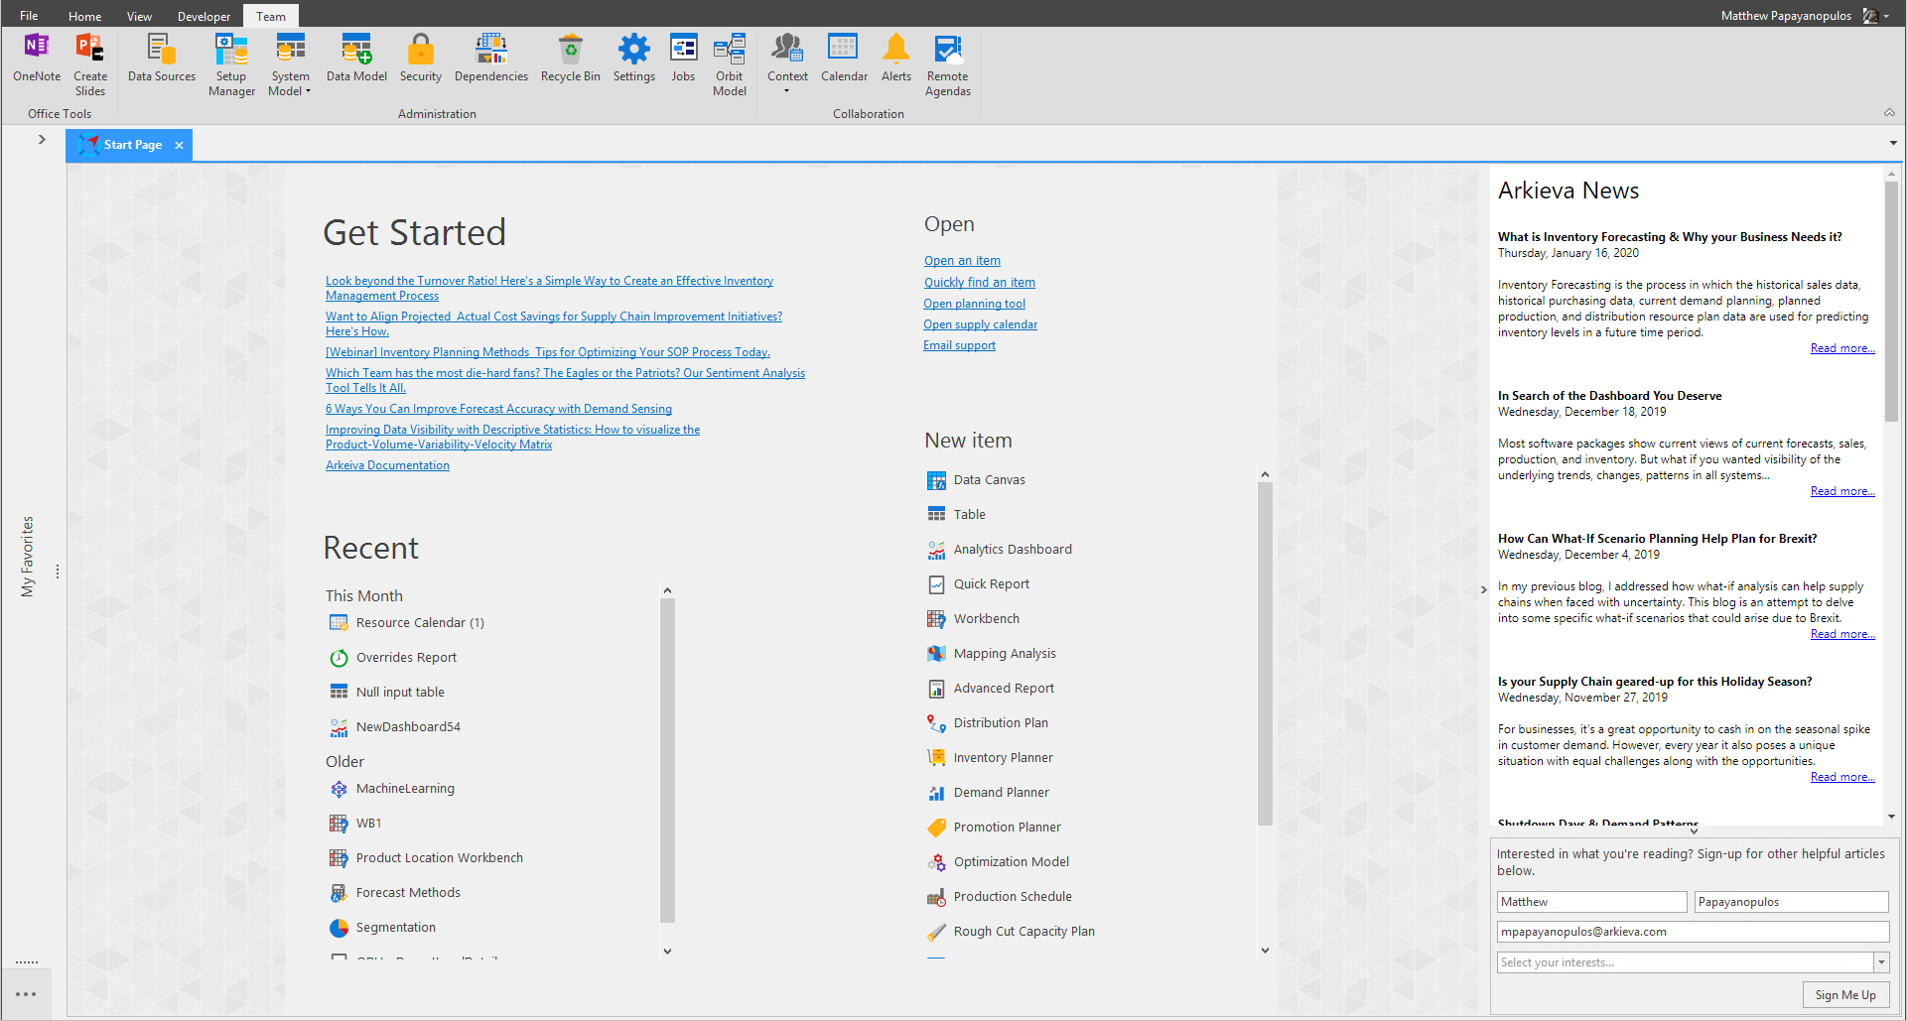Create a new Quick Report

click(x=978, y=584)
